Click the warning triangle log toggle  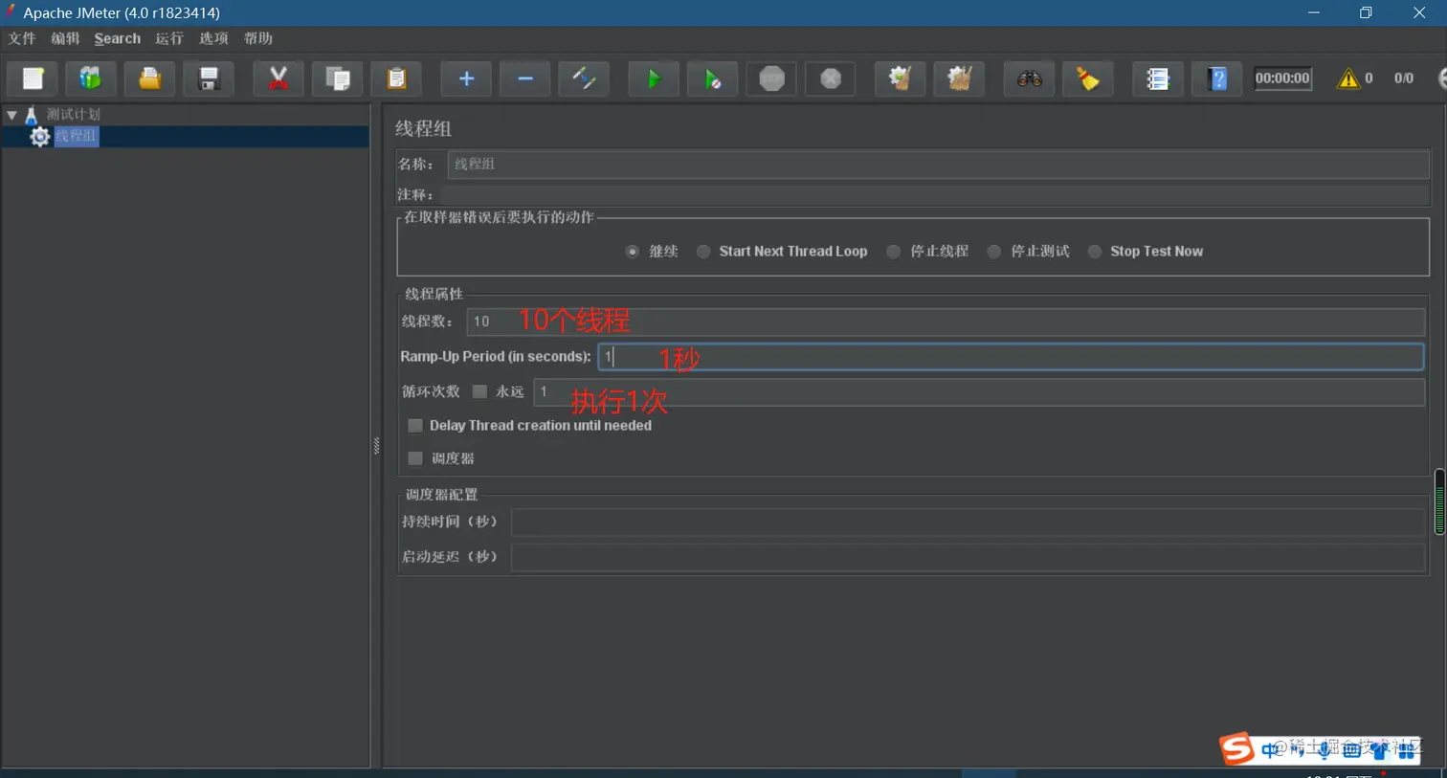[1348, 78]
